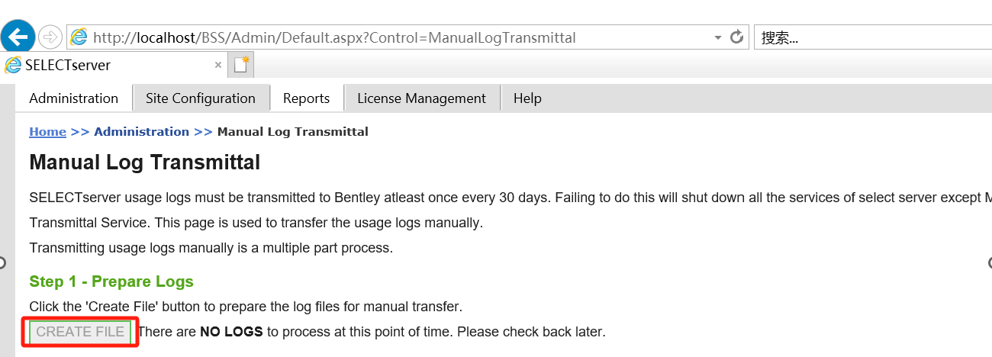
Task: Click the SELECTserver tab favicon
Action: (13, 65)
